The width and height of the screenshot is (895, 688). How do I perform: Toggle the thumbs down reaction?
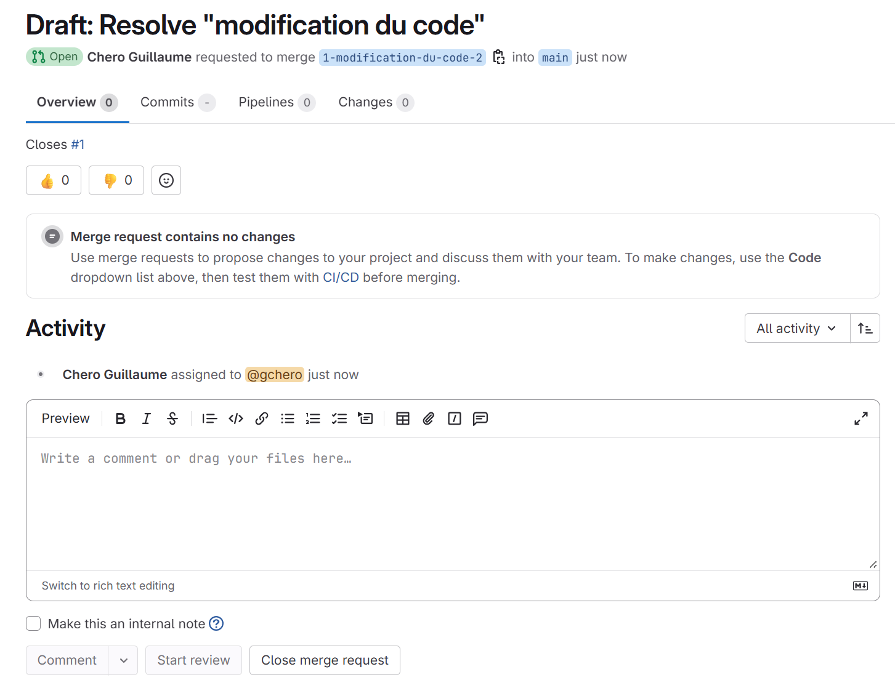coord(116,180)
